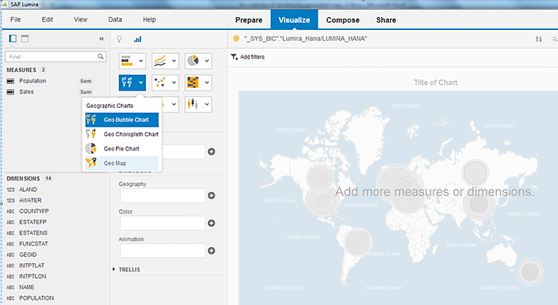Image resolution: width=558 pixels, height=305 pixels.
Task: Select the ESTATEFP dimension
Action: tap(33, 222)
